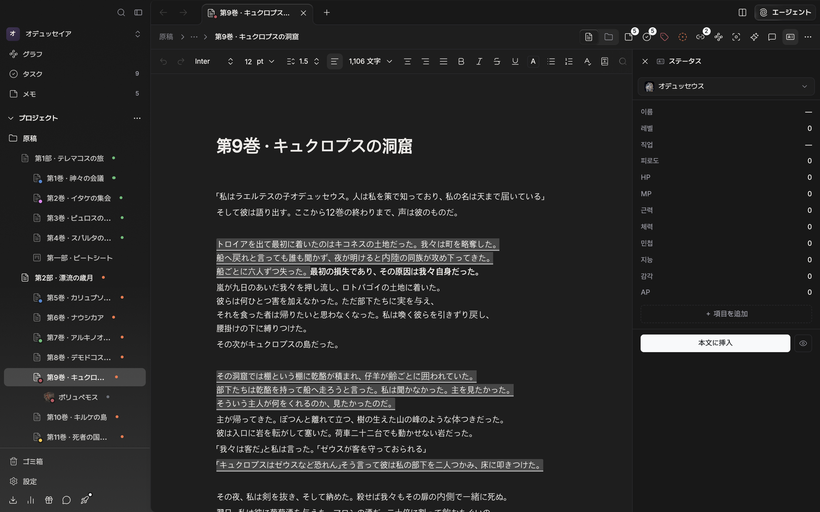Toggle underline formatting
This screenshot has height=512, width=820.
(515, 61)
